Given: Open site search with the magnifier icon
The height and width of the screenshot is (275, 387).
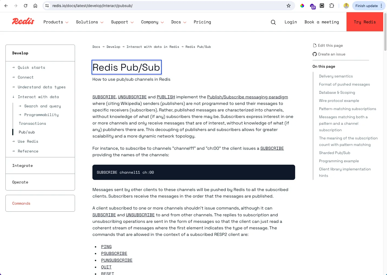Looking at the screenshot, I should point(273,22).
